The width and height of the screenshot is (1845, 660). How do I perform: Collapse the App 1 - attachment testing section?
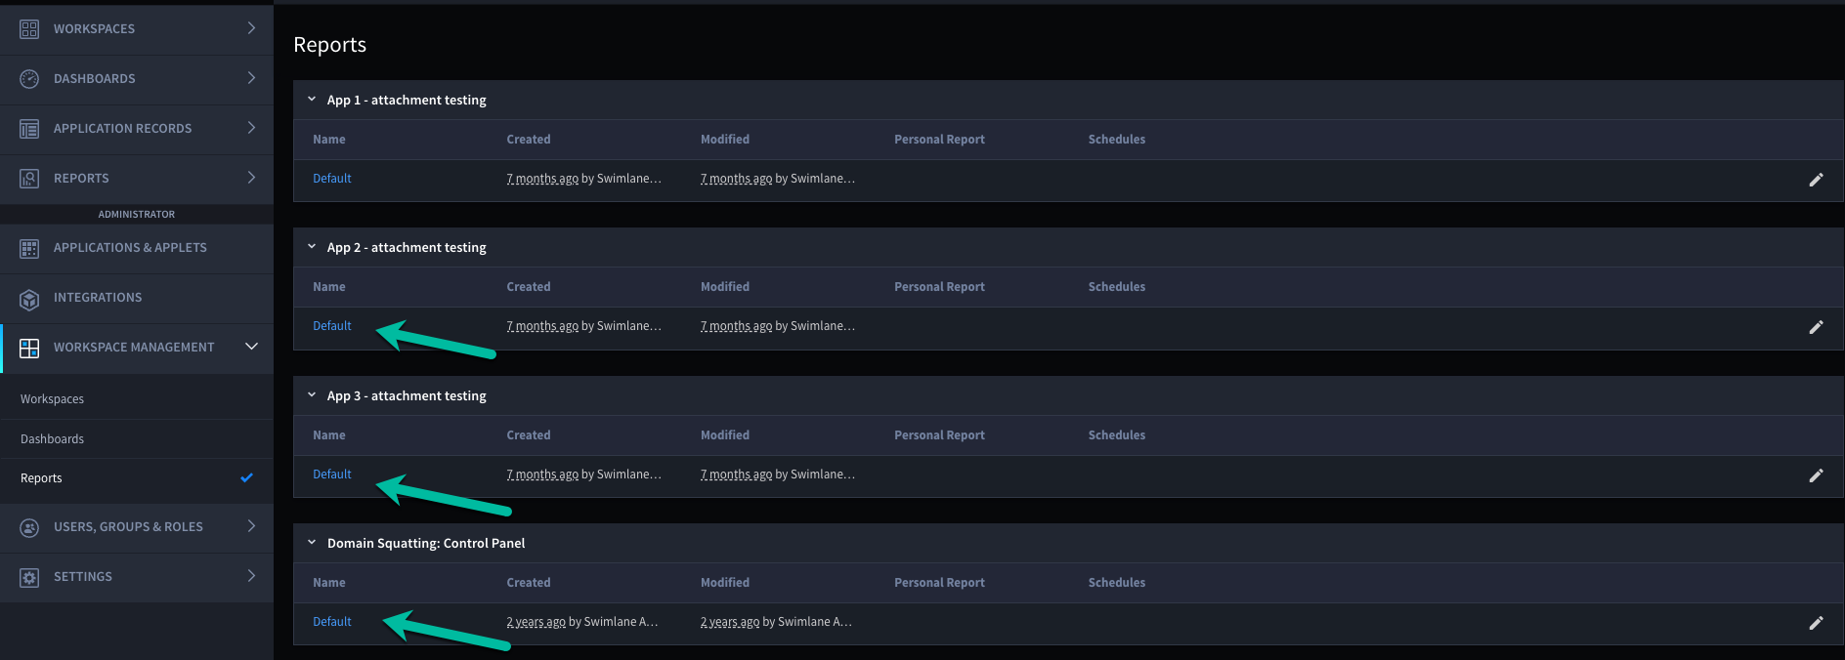[x=312, y=100]
